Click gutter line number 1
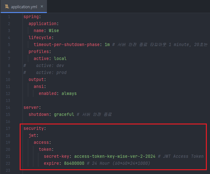Viewport: 210px width, 174px height. pyautogui.click(x=9, y=17)
